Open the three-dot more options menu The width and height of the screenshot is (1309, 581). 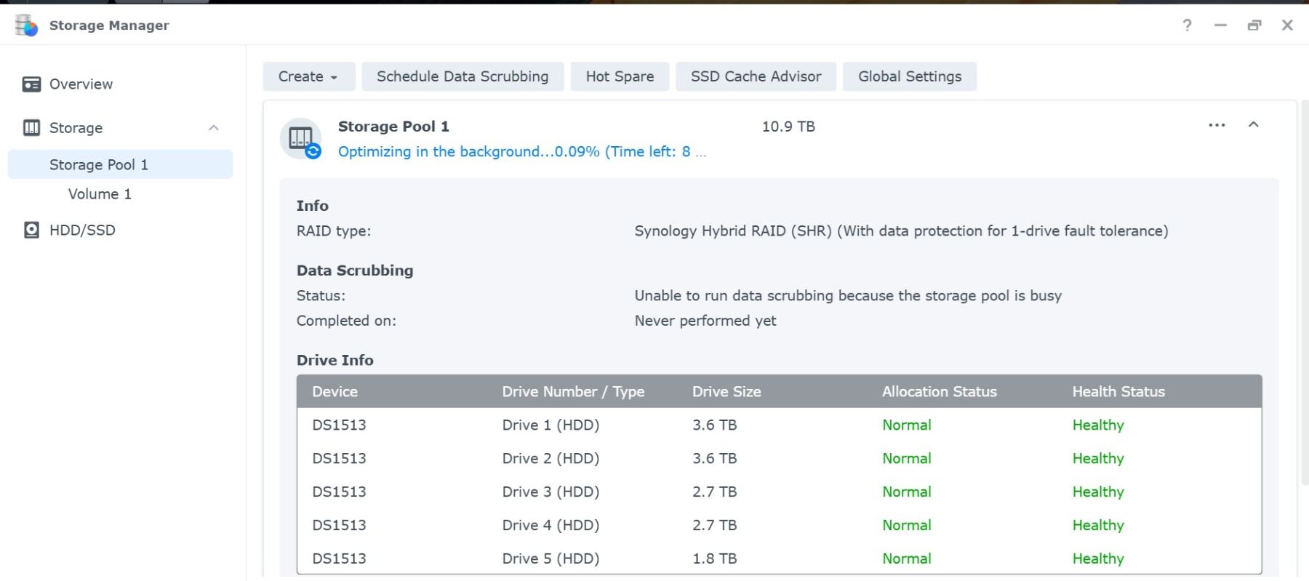[1217, 125]
